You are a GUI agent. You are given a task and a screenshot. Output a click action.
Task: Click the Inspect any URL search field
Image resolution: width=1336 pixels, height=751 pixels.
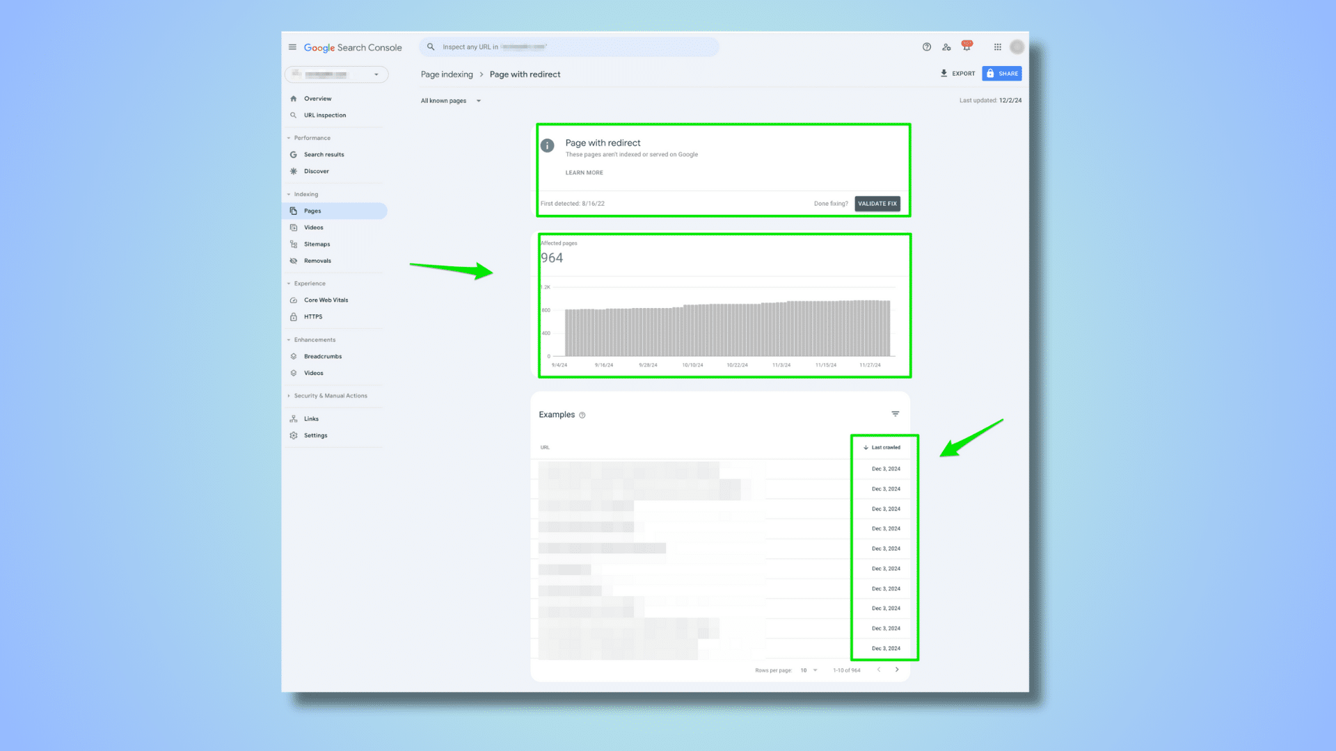(571, 47)
